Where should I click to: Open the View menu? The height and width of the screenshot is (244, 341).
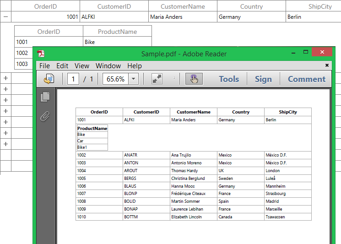click(82, 65)
